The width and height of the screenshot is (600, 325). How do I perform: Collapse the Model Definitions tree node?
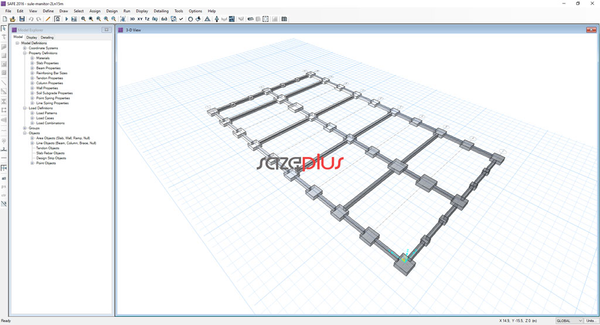pos(17,43)
